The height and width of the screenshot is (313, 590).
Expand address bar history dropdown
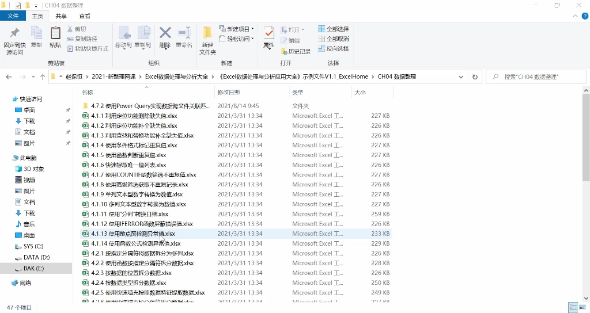tap(461, 77)
